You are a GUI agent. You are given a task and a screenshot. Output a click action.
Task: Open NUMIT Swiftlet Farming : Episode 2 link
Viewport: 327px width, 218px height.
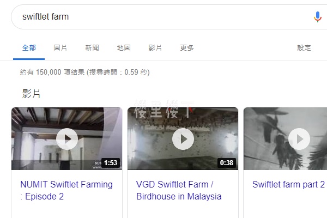pos(66,190)
